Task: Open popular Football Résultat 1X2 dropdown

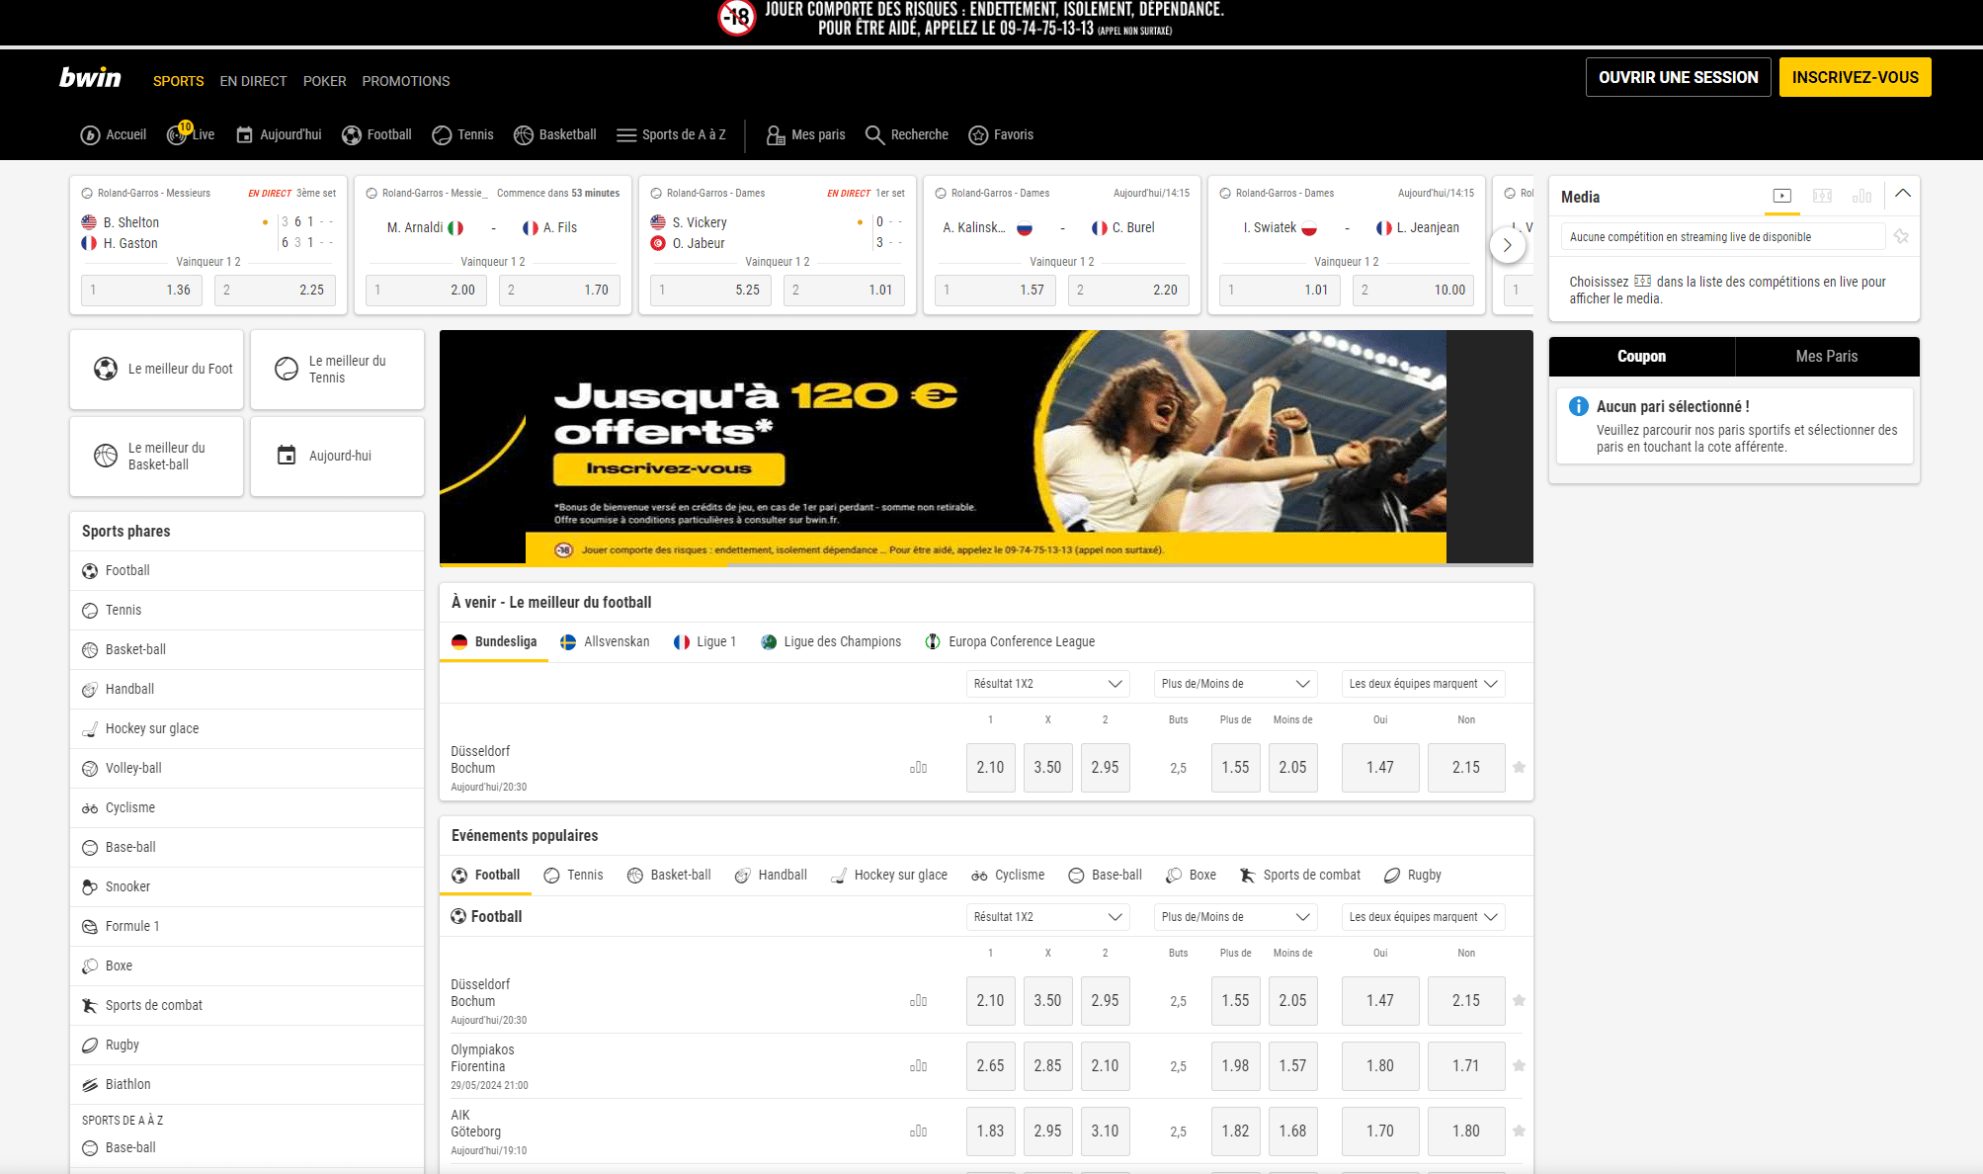Action: 1047,917
